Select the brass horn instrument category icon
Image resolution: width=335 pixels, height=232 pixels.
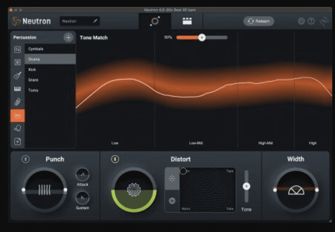18,102
